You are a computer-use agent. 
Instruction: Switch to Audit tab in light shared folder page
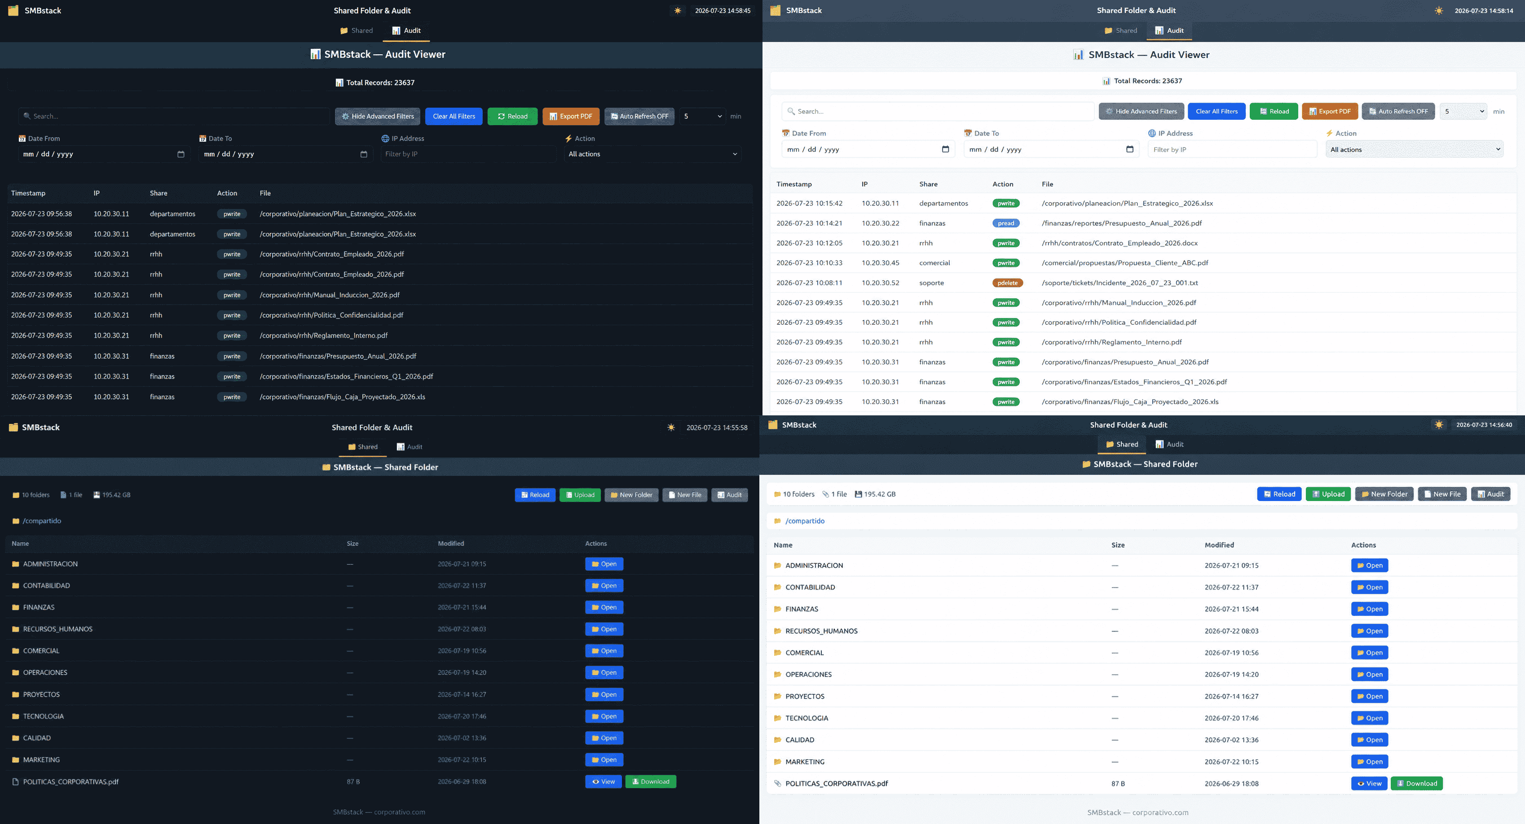(x=1169, y=444)
